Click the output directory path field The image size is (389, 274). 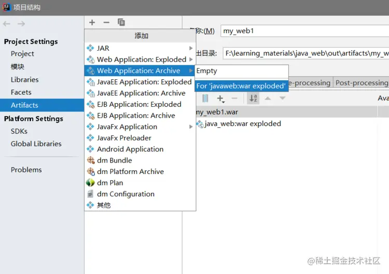point(306,53)
